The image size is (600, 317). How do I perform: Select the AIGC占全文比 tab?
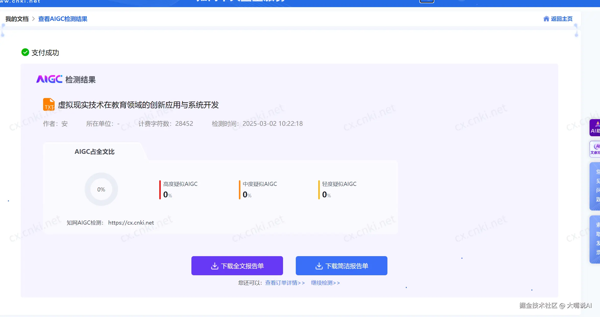[x=94, y=152]
